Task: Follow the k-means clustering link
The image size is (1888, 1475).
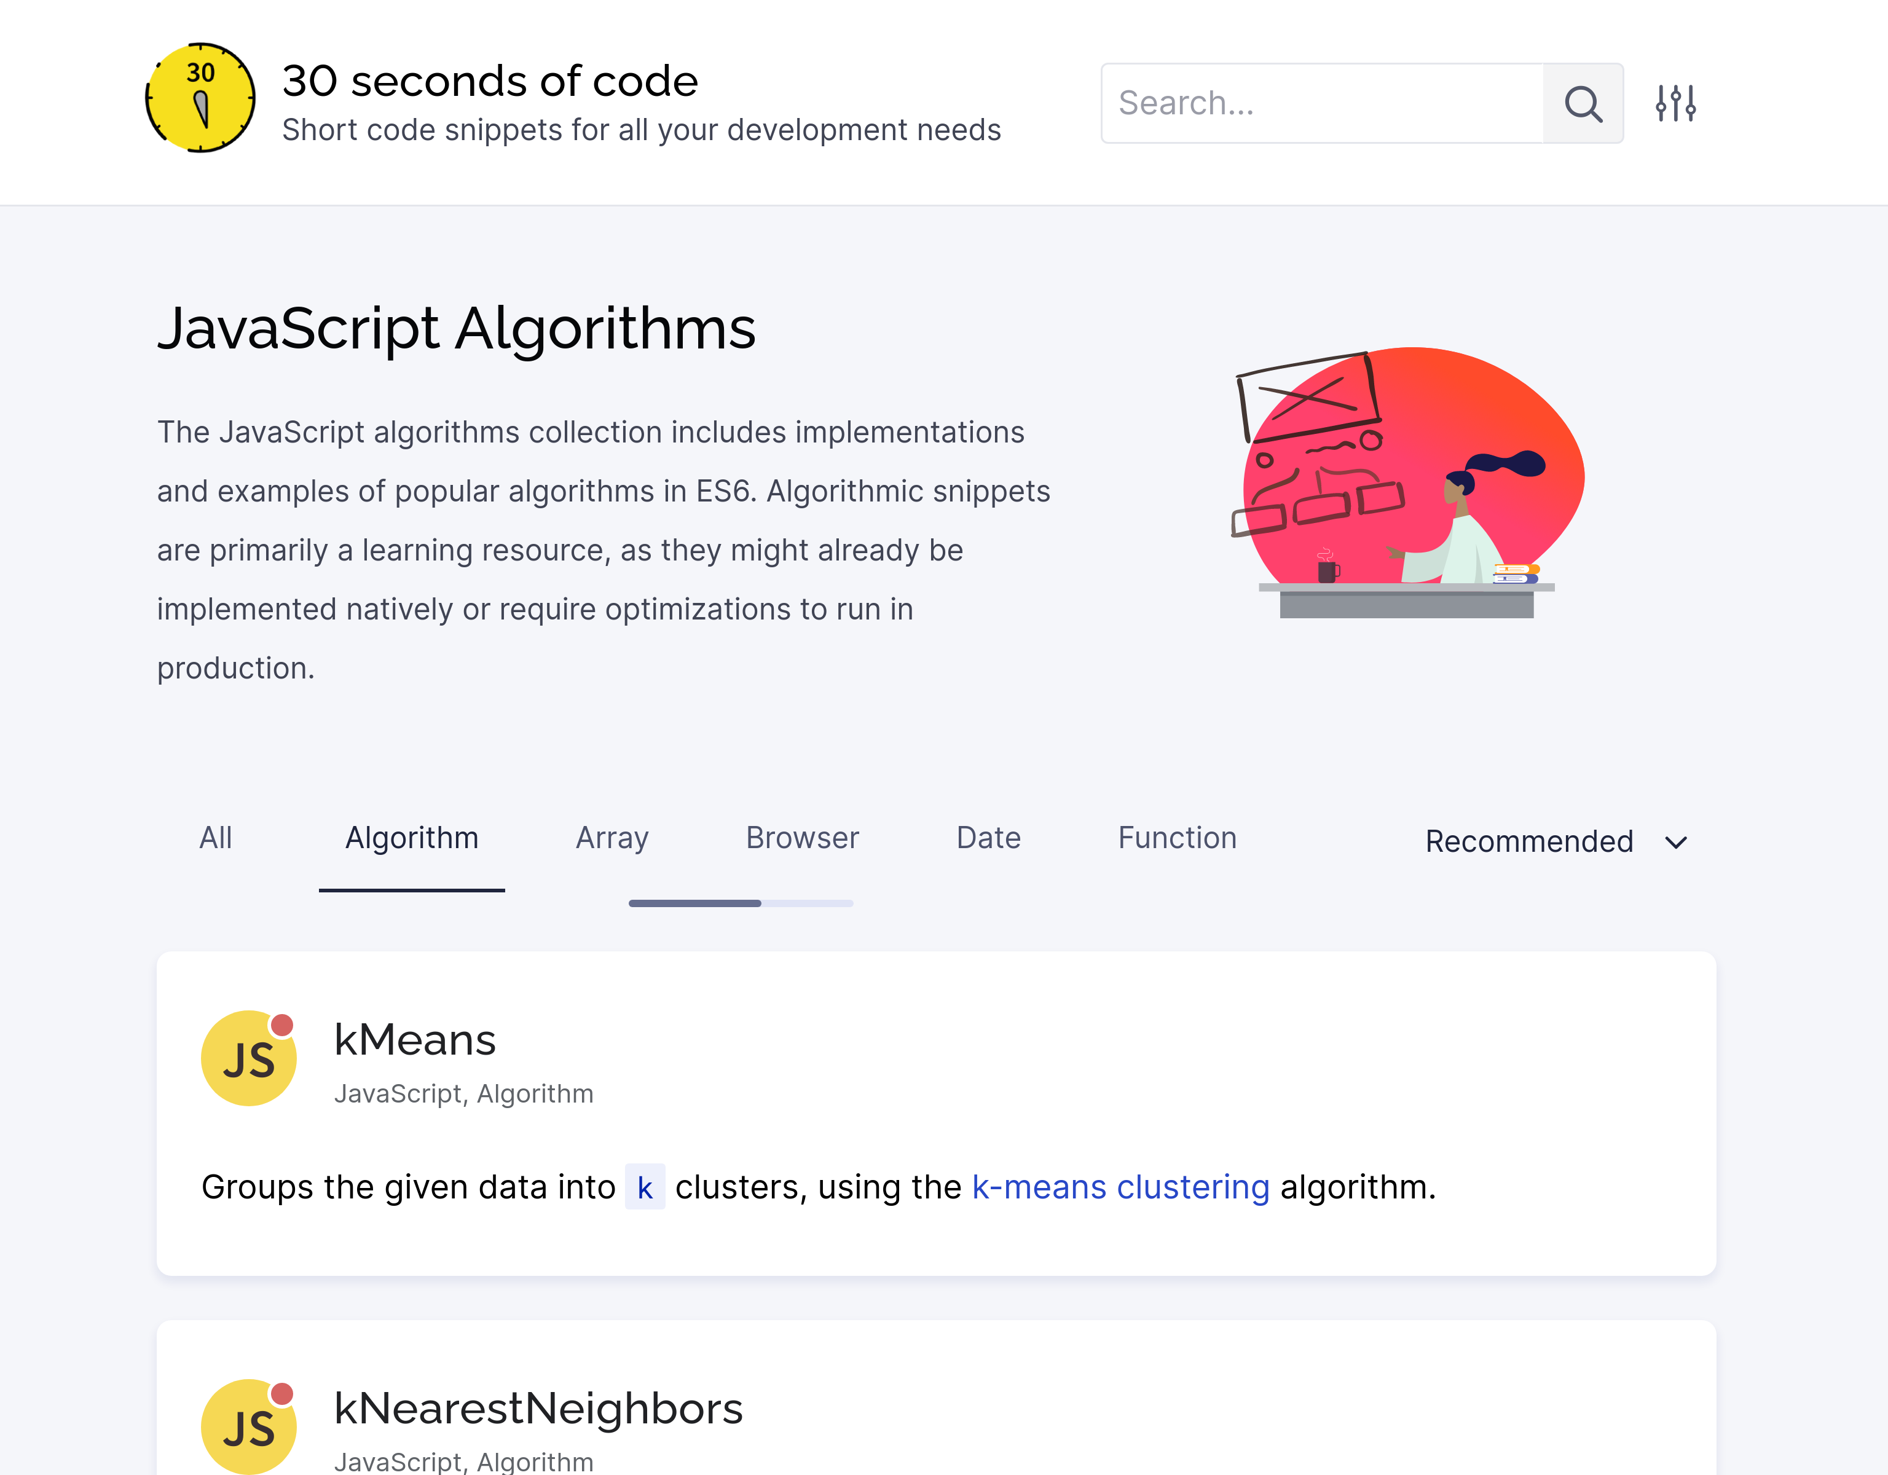Action: (1120, 1187)
